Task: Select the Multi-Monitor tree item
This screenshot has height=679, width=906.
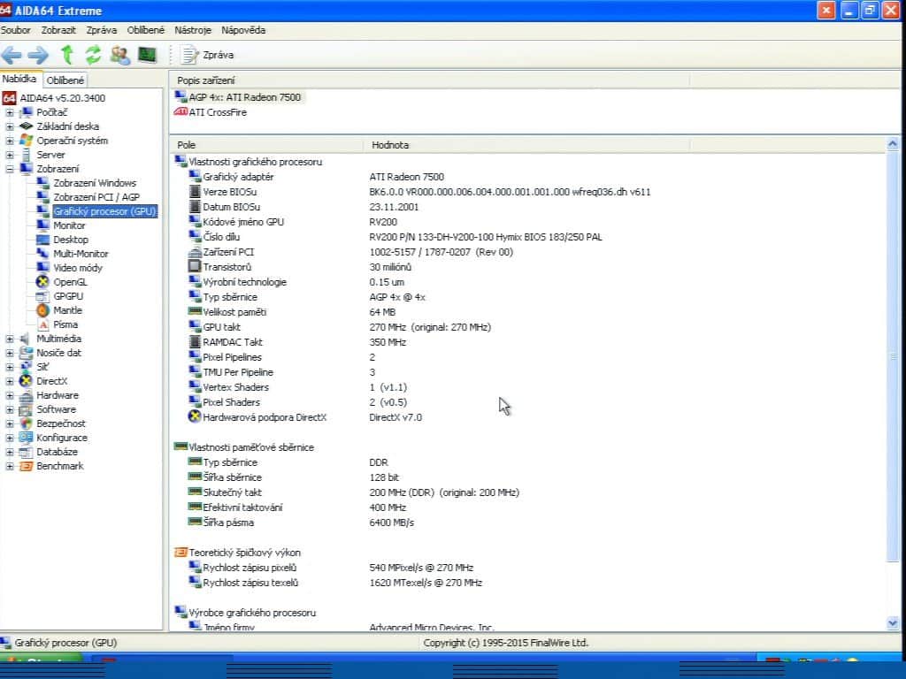Action: click(81, 254)
